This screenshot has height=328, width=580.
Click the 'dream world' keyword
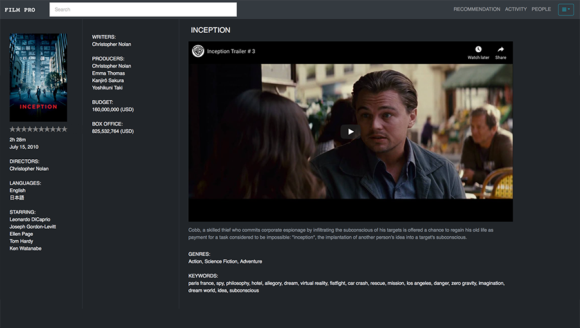click(x=201, y=291)
